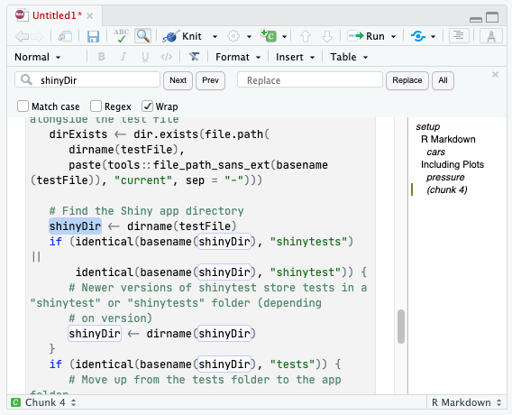Go to next chunk (down arrow)
This screenshot has width=512, height=415.
click(327, 36)
